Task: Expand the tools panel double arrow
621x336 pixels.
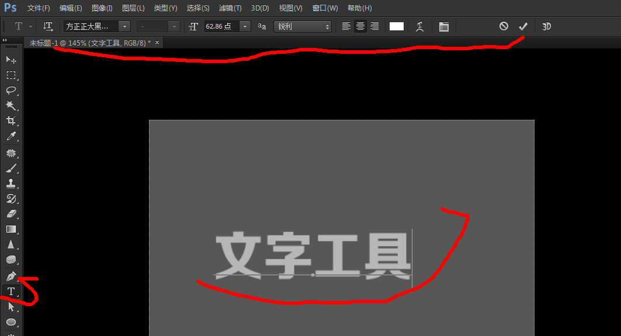Action: coord(5,40)
